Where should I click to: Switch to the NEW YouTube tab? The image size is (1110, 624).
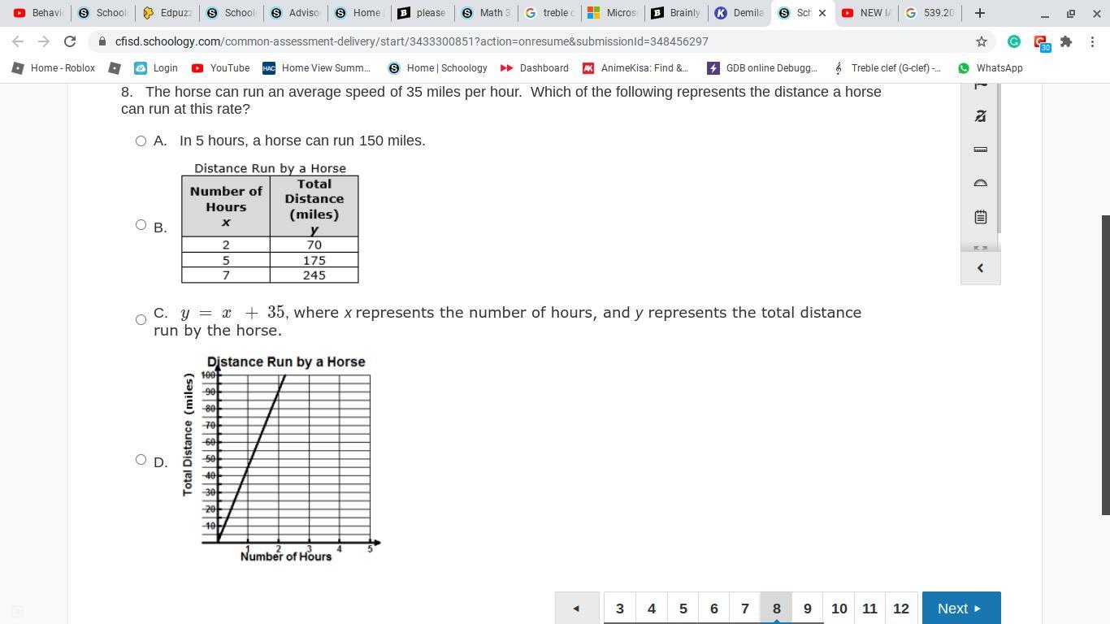tap(867, 13)
